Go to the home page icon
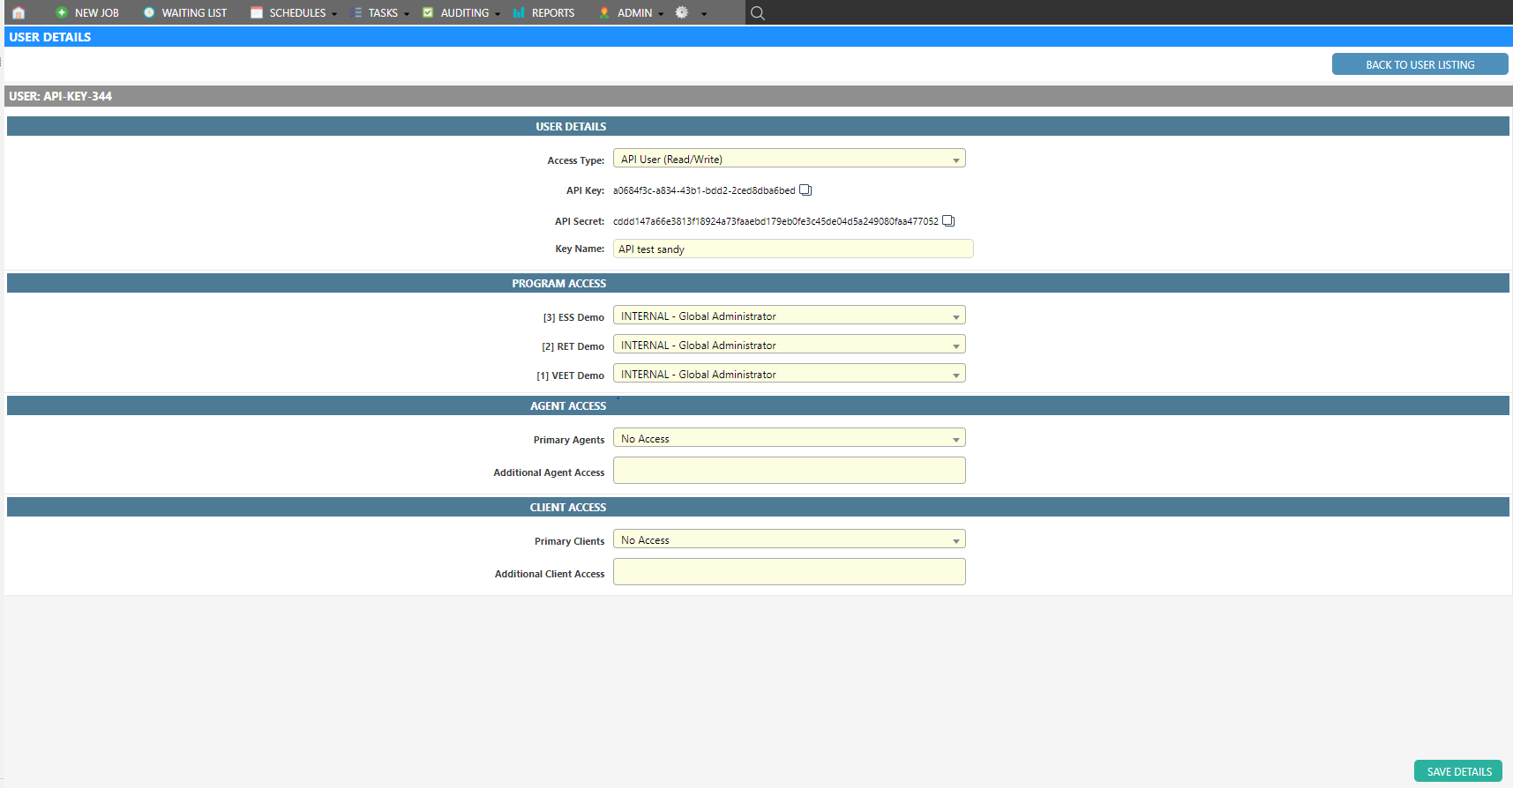The width and height of the screenshot is (1513, 788). click(19, 12)
